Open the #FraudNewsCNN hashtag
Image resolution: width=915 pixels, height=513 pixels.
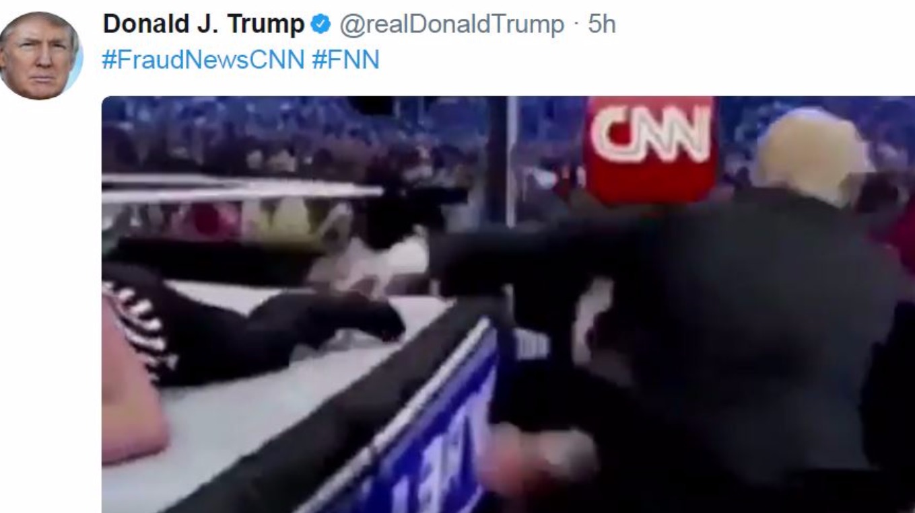[x=203, y=60]
